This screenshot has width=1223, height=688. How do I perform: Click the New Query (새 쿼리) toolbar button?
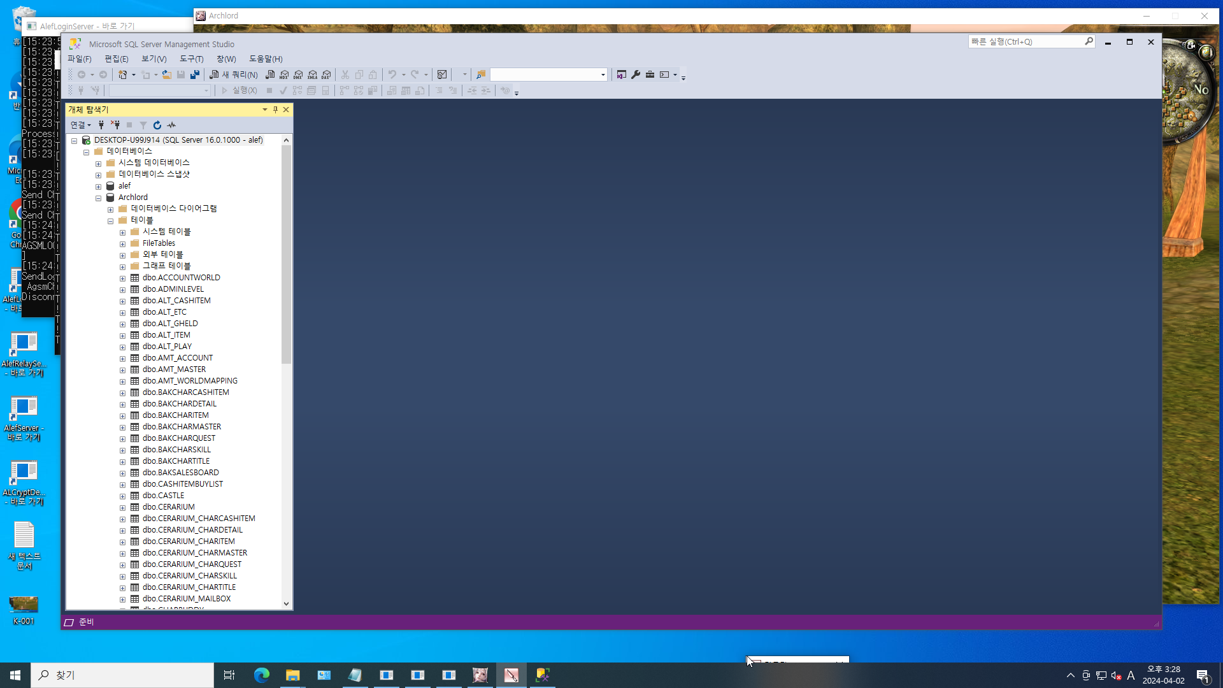pyautogui.click(x=233, y=75)
